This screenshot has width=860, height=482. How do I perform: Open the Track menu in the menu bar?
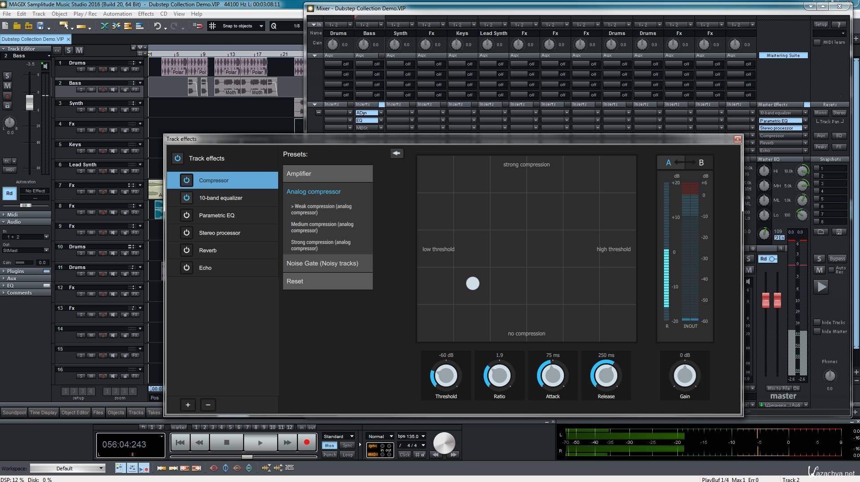pos(39,14)
